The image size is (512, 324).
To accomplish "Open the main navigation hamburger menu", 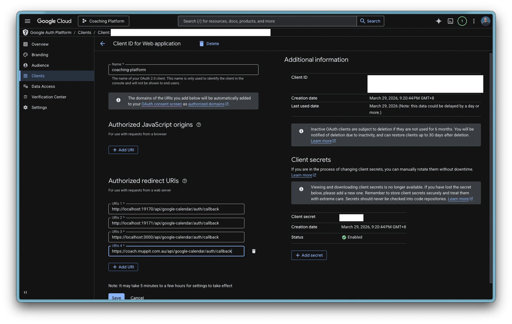I will pyautogui.click(x=28, y=21).
